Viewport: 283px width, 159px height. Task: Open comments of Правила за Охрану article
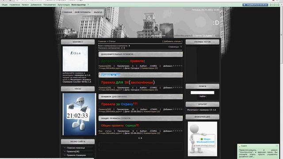click(x=152, y=112)
